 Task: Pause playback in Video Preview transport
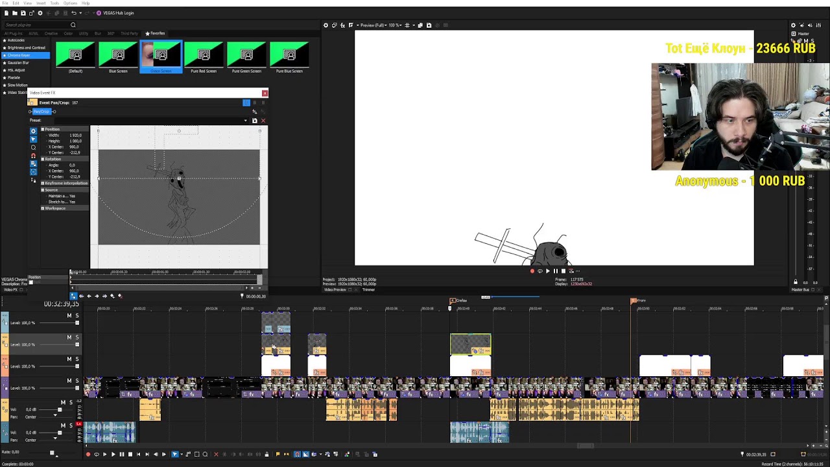click(x=555, y=271)
